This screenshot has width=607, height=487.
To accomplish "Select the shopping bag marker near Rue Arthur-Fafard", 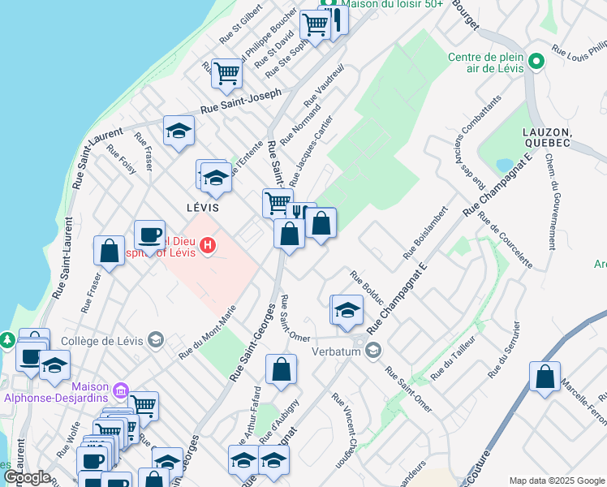I will tap(281, 370).
